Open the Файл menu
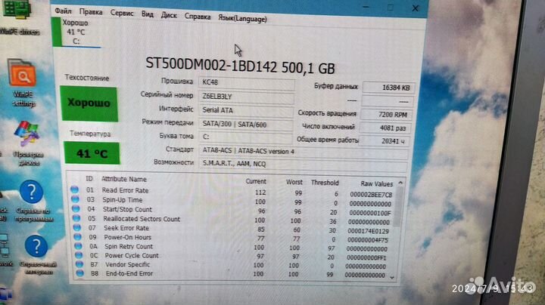545x305 pixels. point(63,11)
